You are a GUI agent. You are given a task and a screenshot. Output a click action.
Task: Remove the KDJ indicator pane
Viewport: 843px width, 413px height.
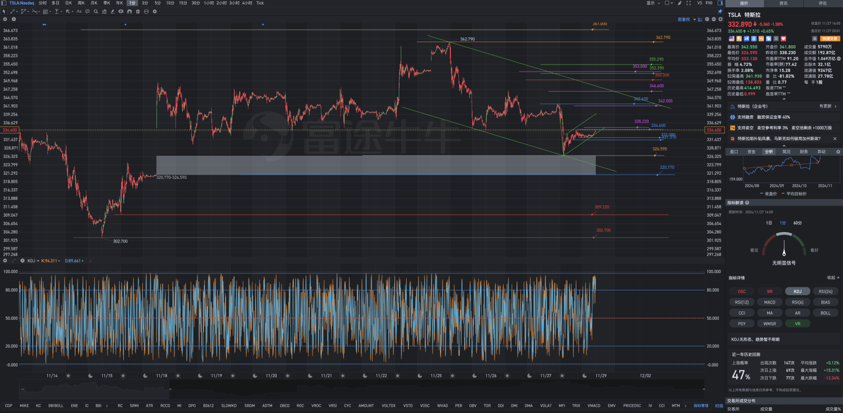pyautogui.click(x=23, y=260)
